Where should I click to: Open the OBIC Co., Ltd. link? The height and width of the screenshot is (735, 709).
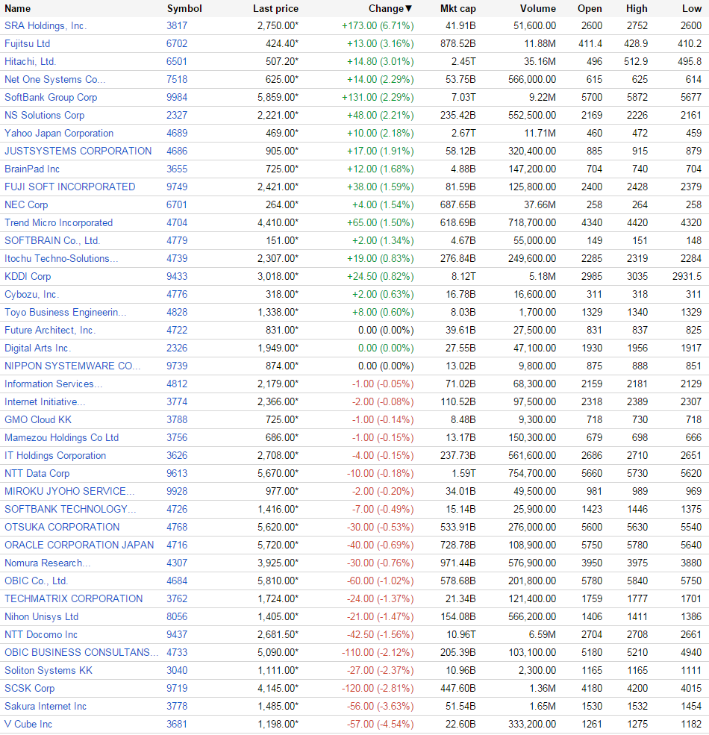coord(36,581)
